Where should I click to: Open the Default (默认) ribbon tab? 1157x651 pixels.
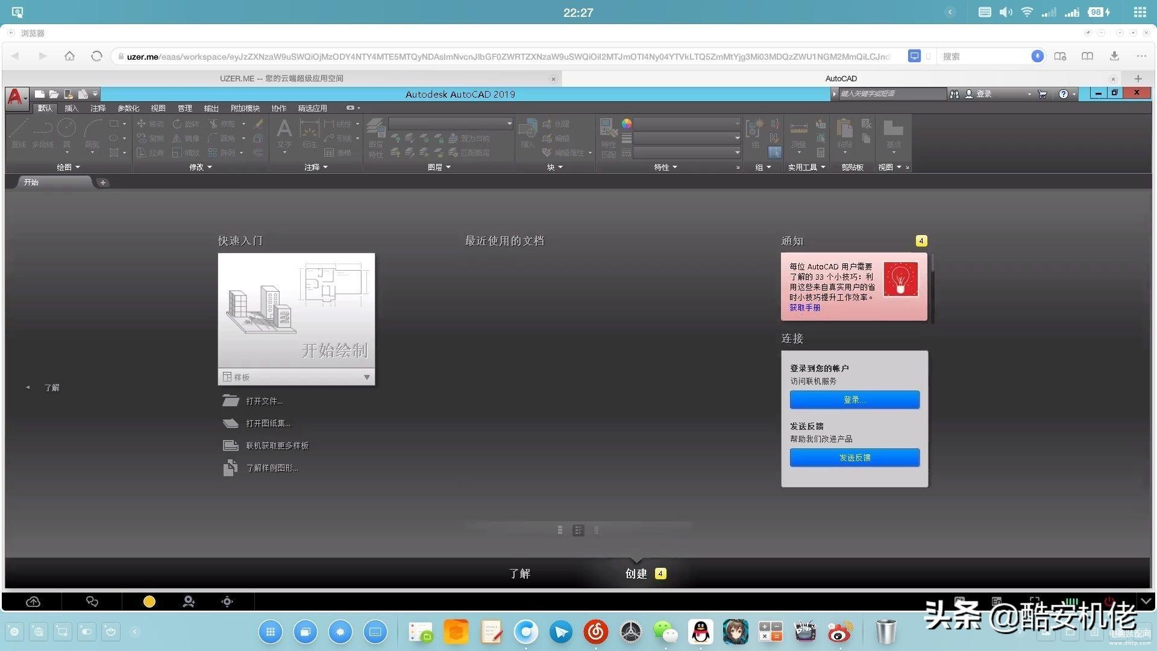point(45,108)
